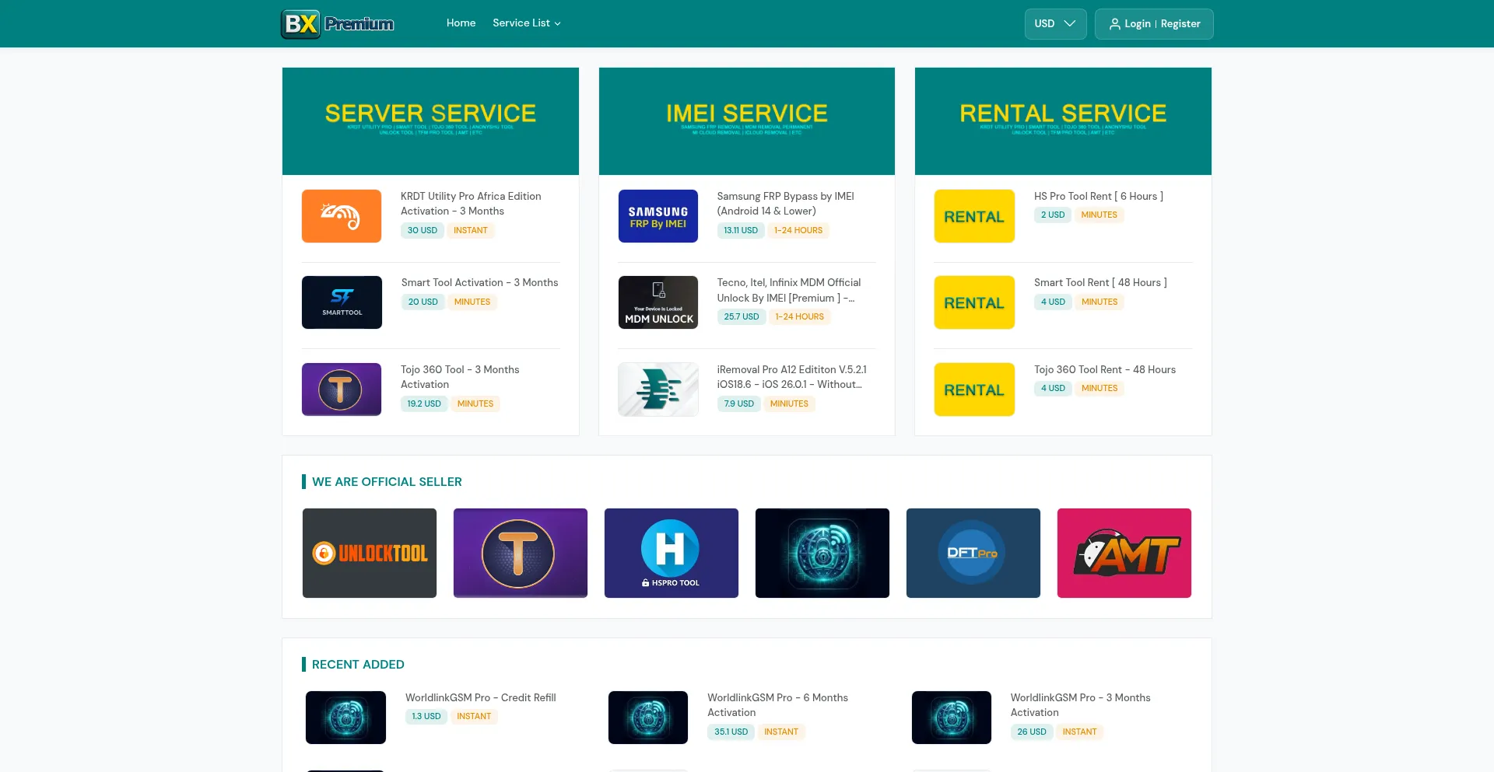This screenshot has width=1494, height=772.
Task: Open Smart Tool Activation - 3 Months
Action: (480, 283)
